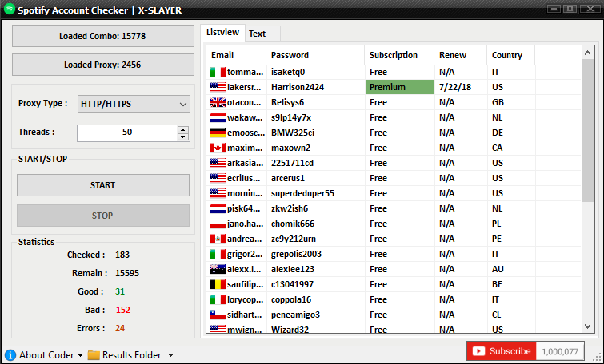Expand the About Coder dropdown arrow
The width and height of the screenshot is (604, 364).
pyautogui.click(x=80, y=355)
